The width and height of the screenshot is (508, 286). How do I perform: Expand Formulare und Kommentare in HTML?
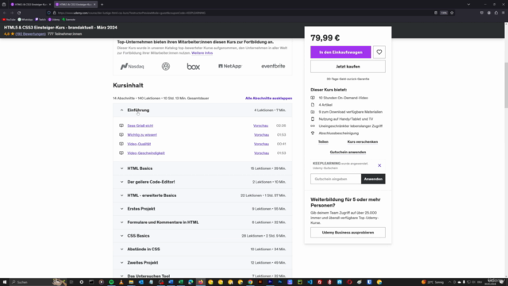coord(202,222)
